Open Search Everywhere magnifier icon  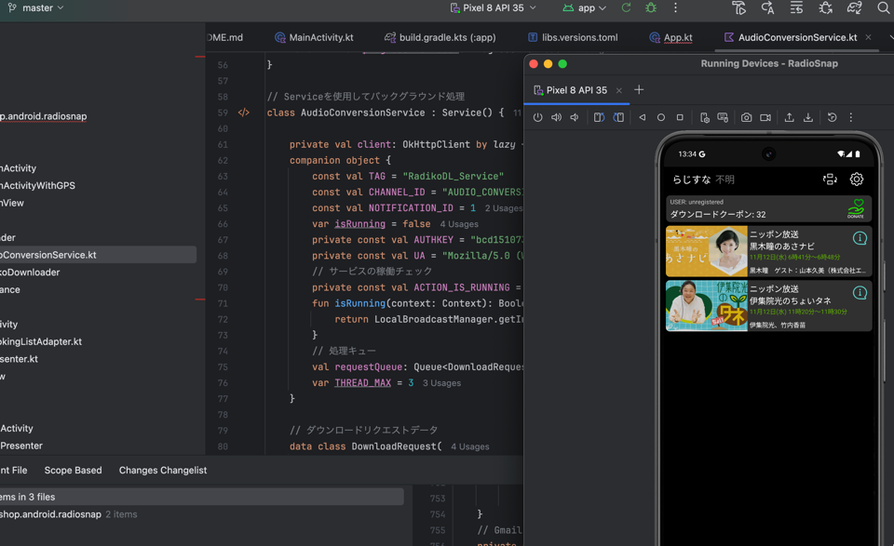tap(883, 8)
